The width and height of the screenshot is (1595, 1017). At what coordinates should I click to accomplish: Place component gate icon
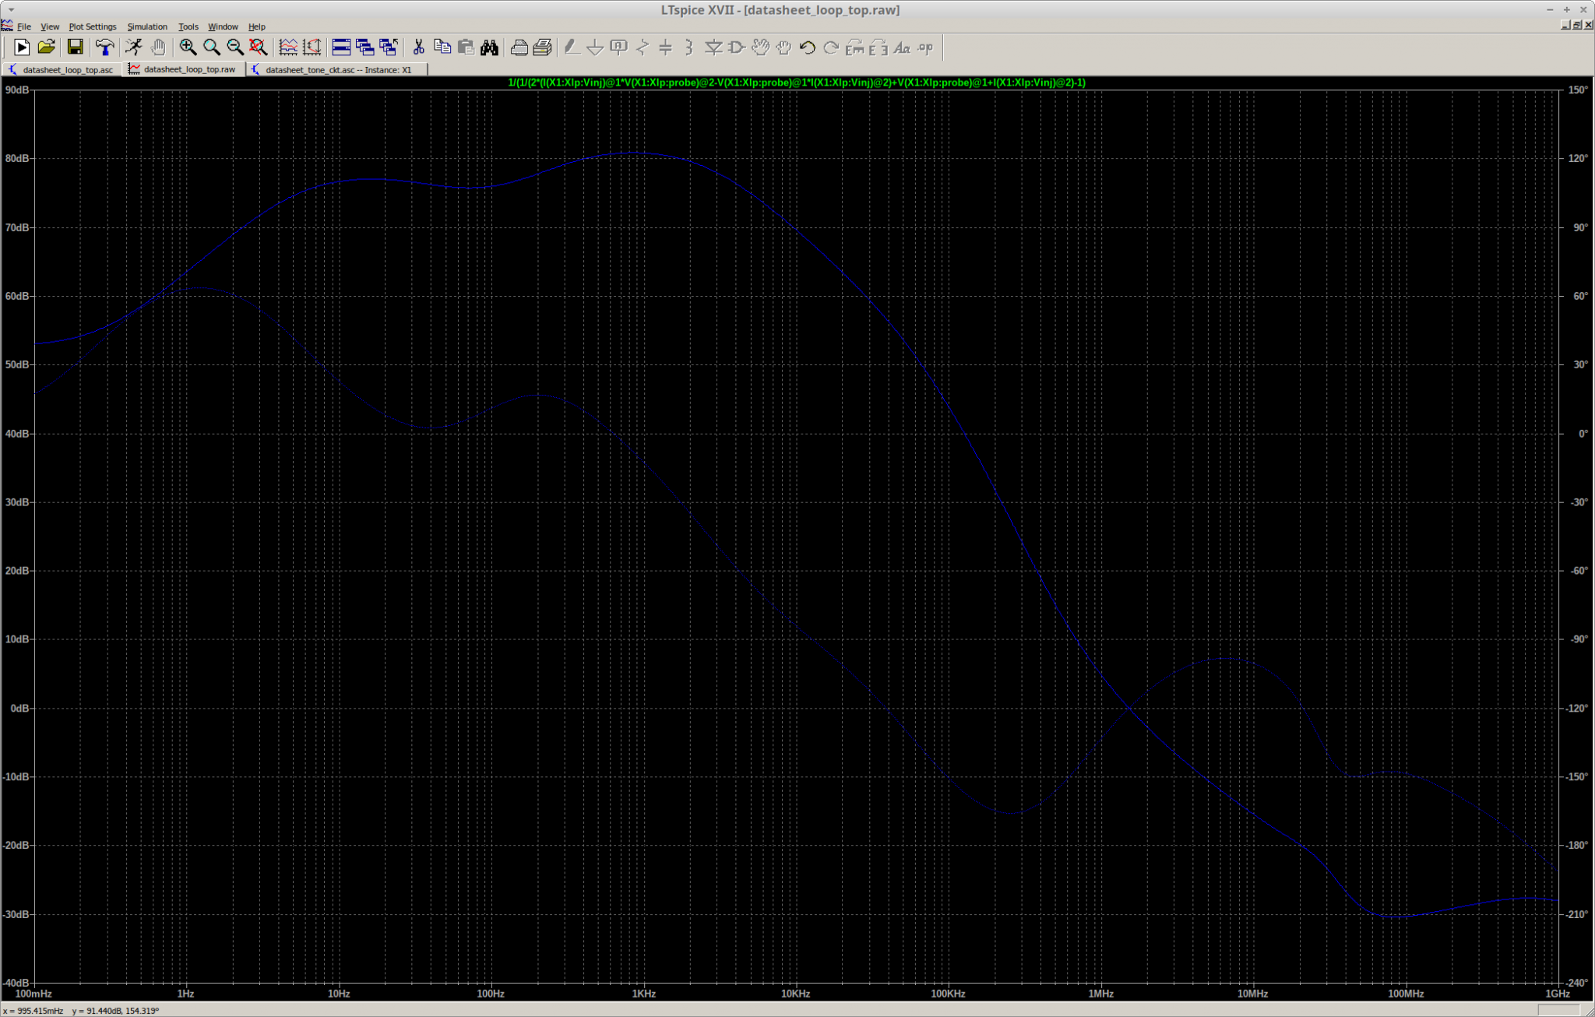coord(736,48)
